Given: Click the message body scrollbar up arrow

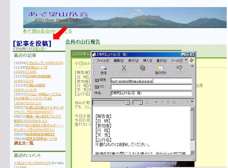Looking at the screenshot, I should point(192,109).
